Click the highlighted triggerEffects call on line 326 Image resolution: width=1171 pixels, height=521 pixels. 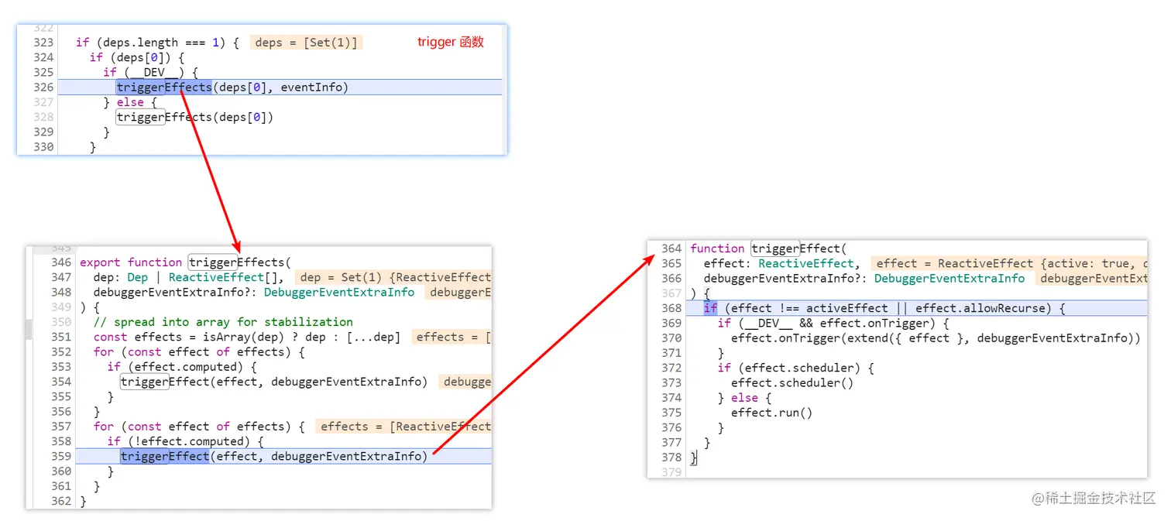164,87
